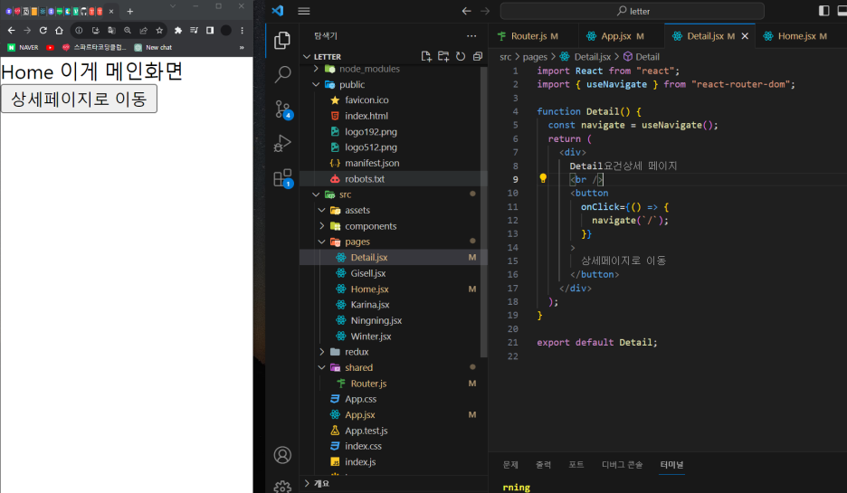Collapse all folders in explorer
The height and width of the screenshot is (493, 847).
click(x=478, y=56)
